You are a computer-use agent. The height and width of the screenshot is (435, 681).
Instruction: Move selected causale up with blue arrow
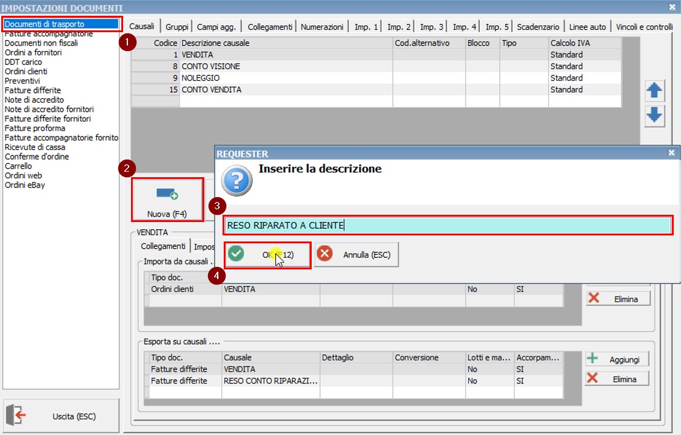click(x=654, y=91)
